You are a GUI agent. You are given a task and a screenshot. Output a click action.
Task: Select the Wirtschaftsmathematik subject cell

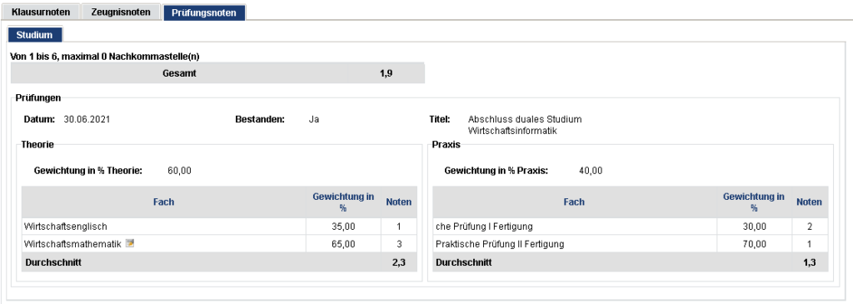(x=164, y=244)
